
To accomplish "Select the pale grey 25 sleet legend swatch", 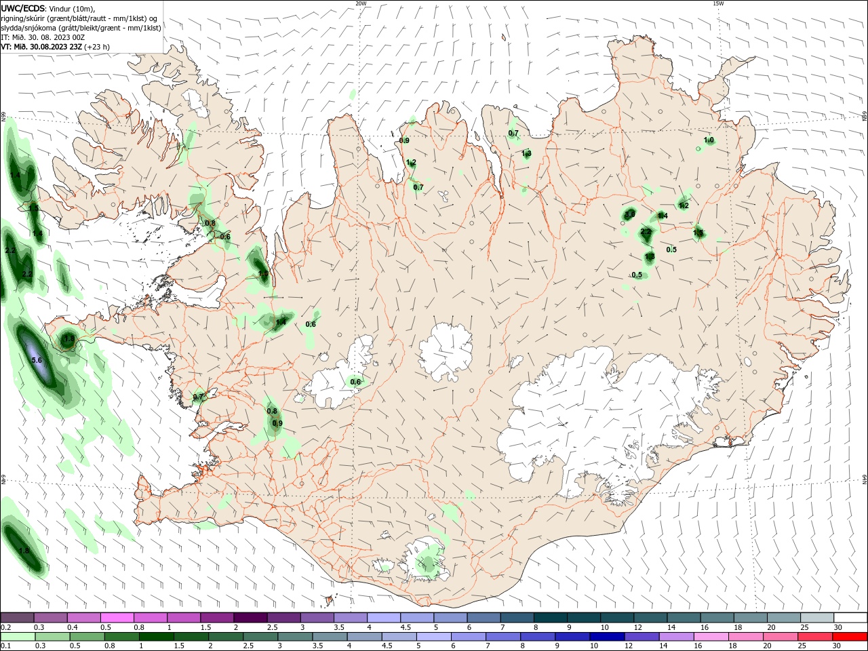I will point(817,618).
